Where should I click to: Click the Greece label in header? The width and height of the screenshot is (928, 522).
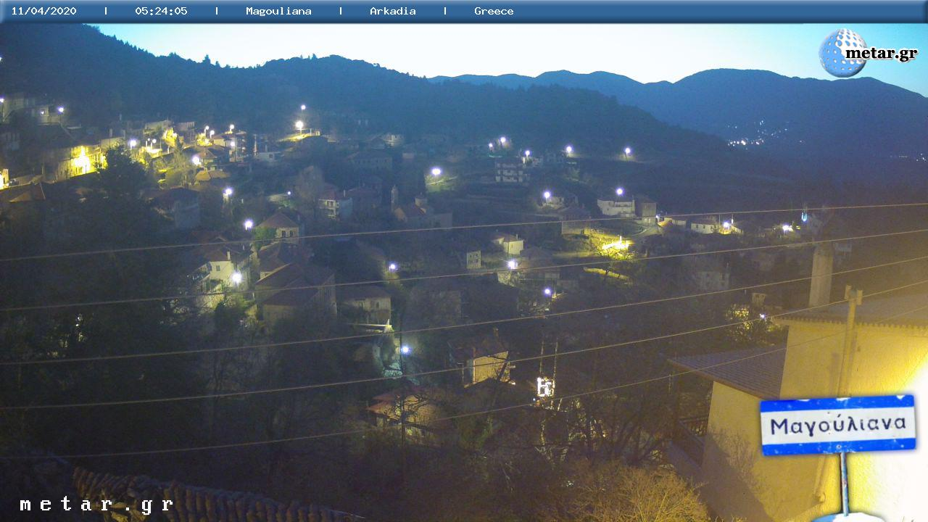tap(494, 11)
